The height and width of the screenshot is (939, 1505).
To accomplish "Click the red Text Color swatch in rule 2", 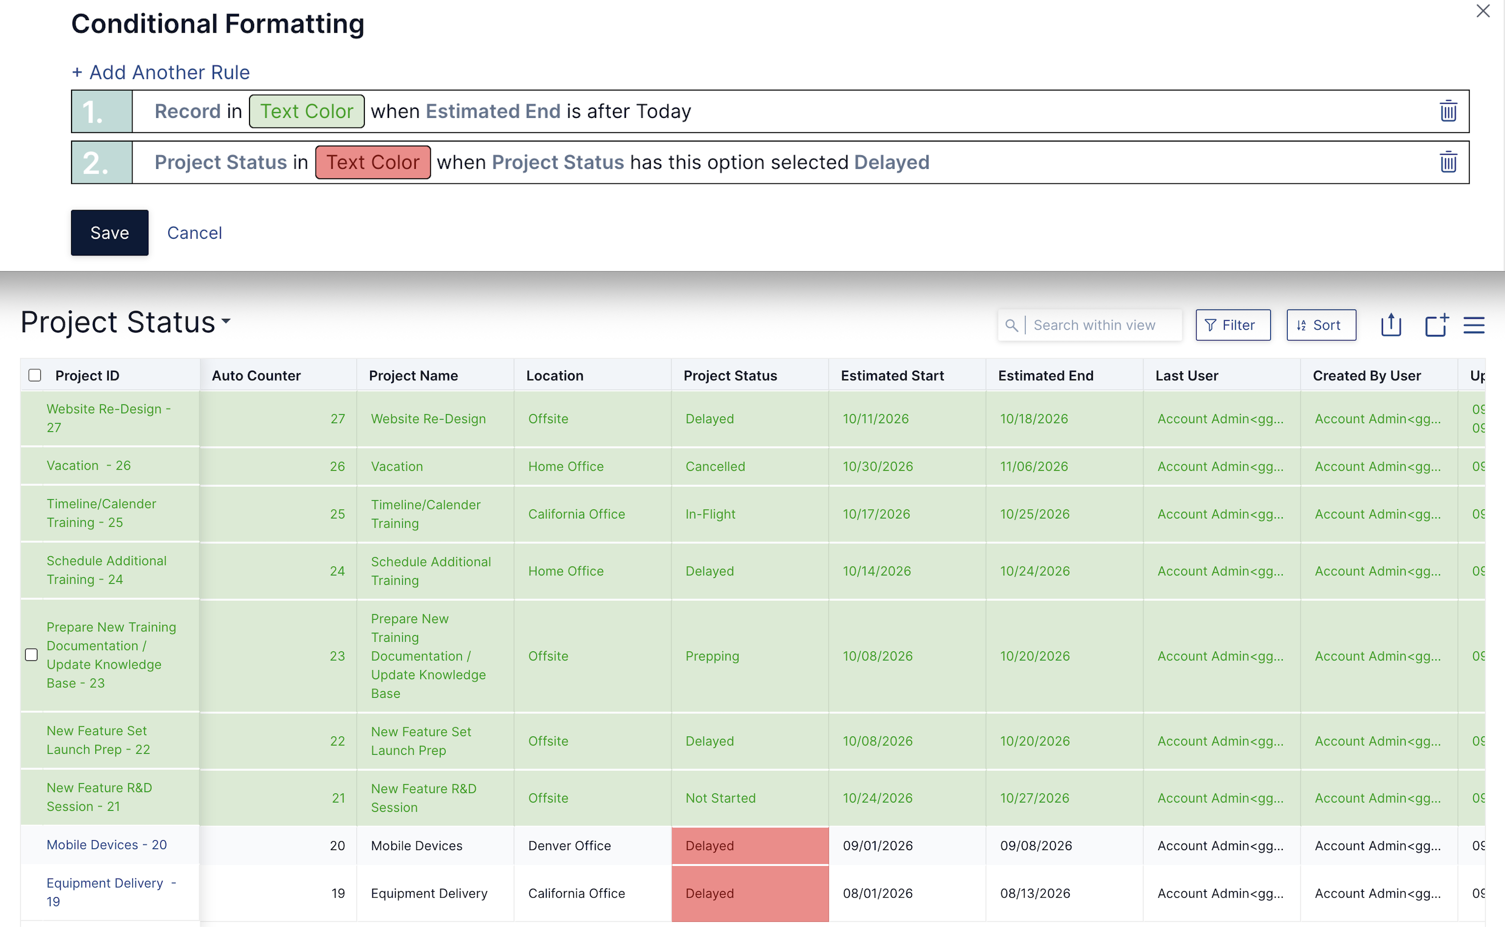I will (373, 162).
